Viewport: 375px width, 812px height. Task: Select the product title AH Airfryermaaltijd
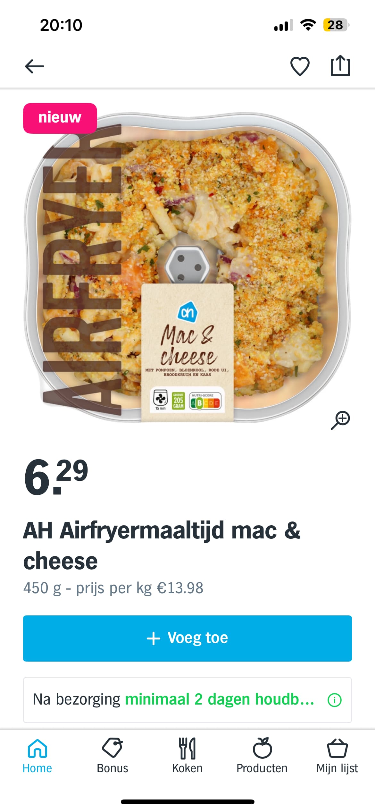tap(162, 546)
